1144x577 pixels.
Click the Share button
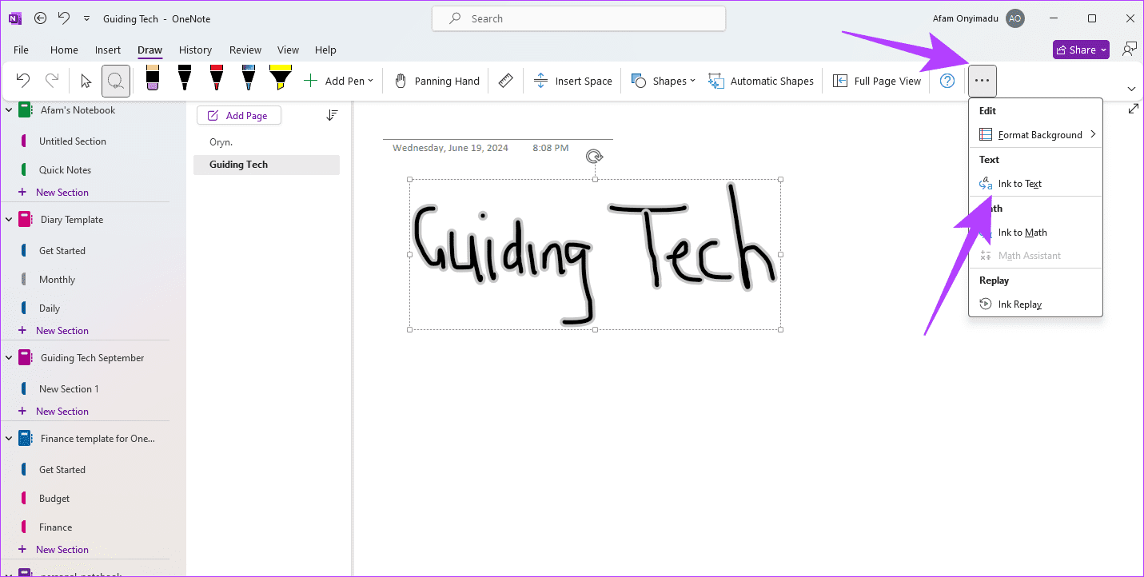click(x=1081, y=50)
